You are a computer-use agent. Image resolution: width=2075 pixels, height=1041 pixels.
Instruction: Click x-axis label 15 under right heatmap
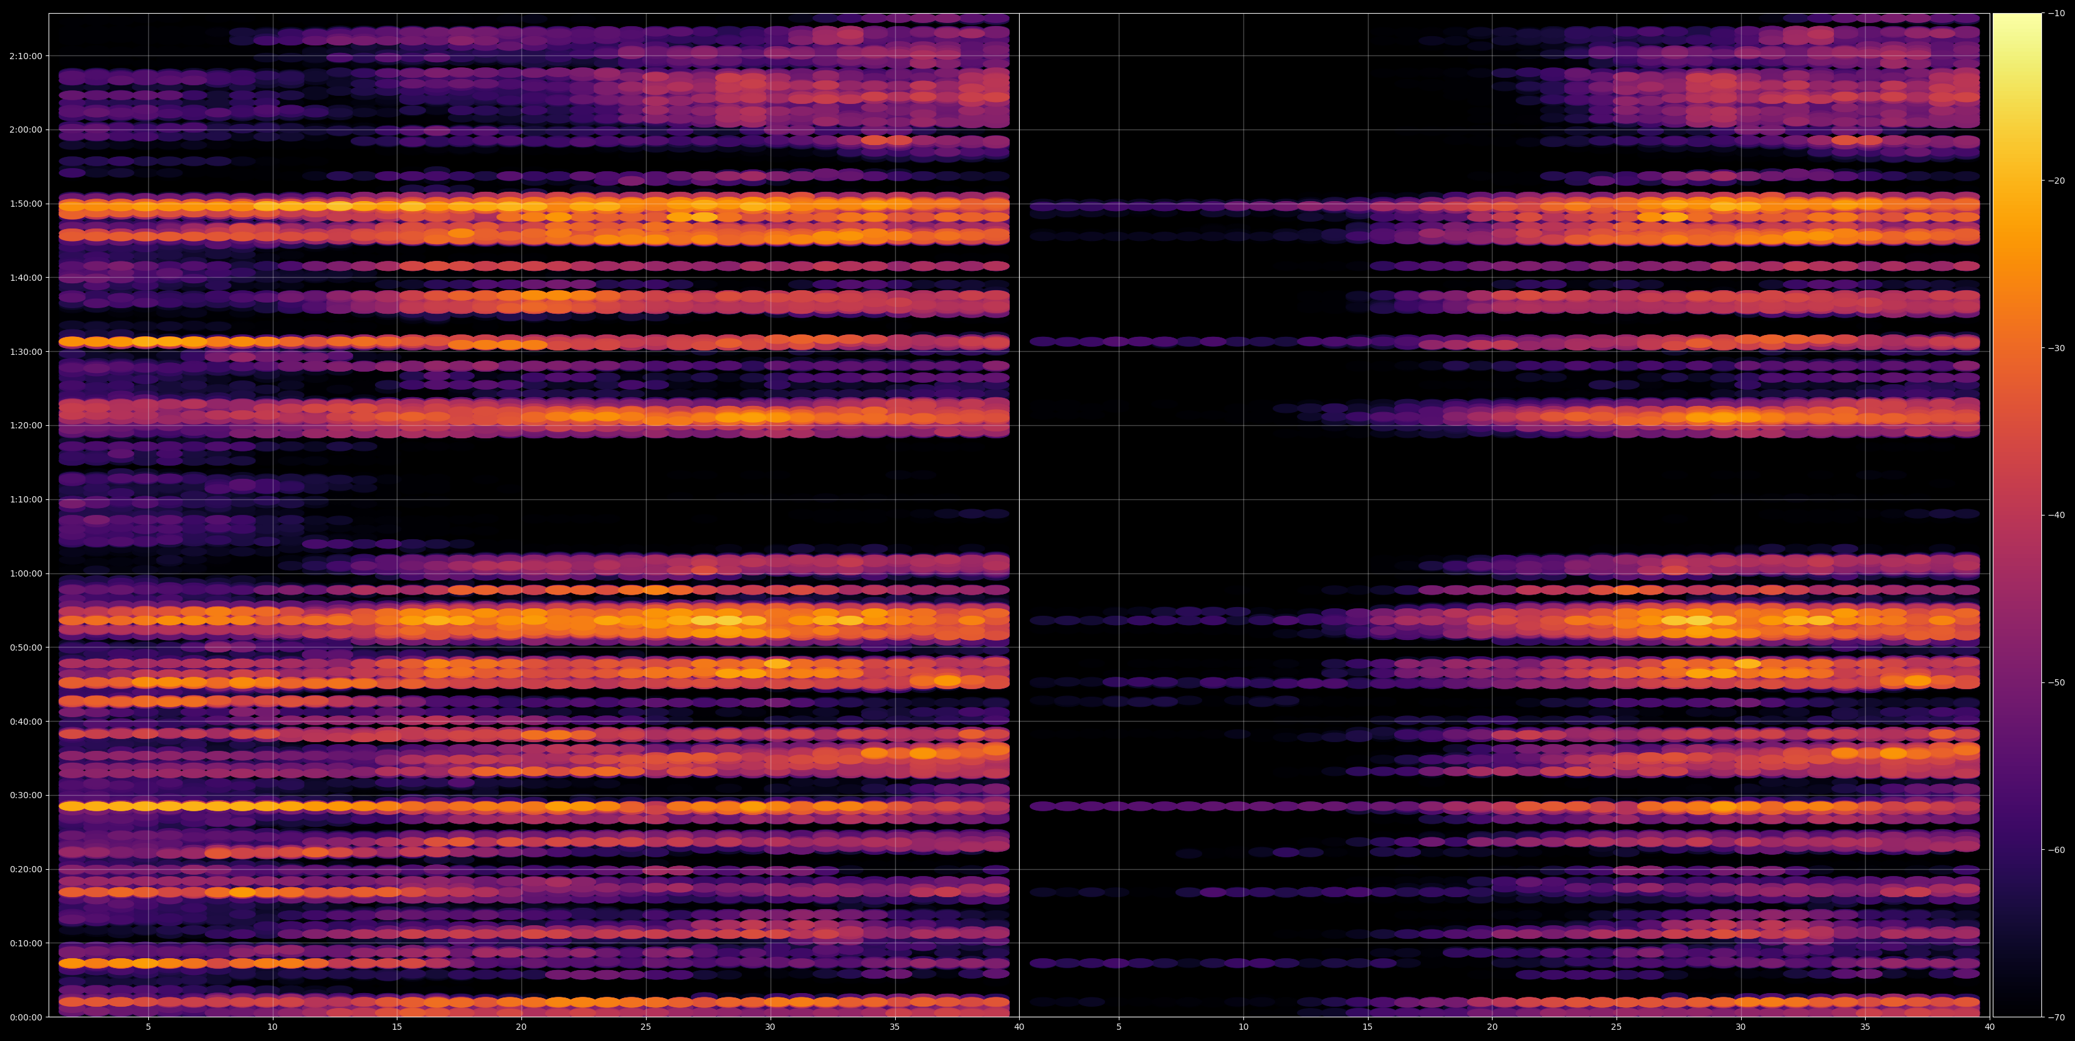[1368, 1027]
